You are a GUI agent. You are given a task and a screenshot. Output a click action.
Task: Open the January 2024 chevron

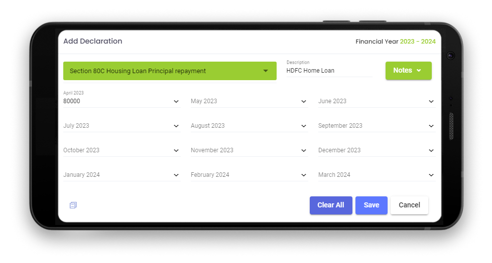pos(176,175)
